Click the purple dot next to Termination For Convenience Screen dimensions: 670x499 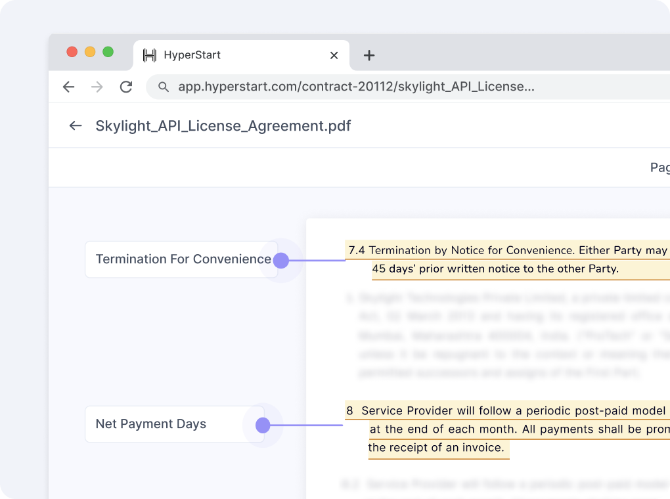pos(281,261)
